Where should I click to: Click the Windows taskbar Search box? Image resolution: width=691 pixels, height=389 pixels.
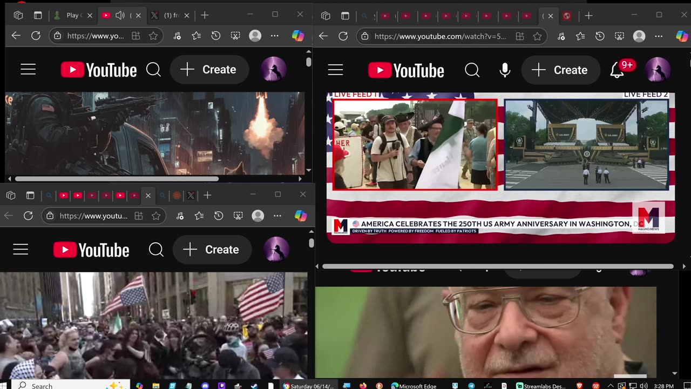click(x=71, y=385)
